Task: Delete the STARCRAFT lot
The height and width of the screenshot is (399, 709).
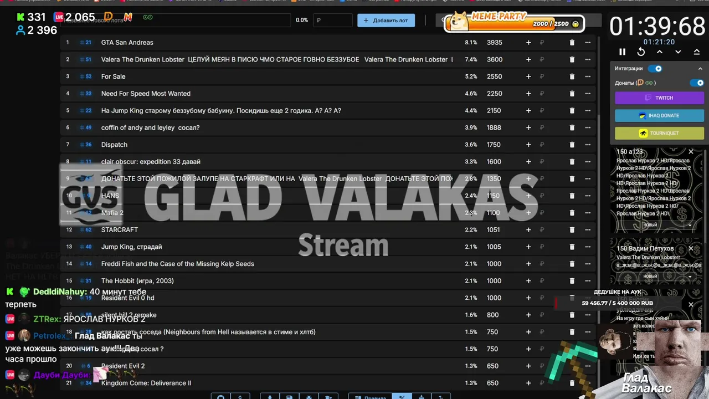Action: point(572,229)
